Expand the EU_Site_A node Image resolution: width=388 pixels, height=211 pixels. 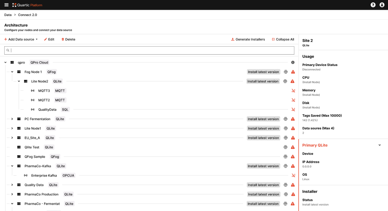[12, 138]
